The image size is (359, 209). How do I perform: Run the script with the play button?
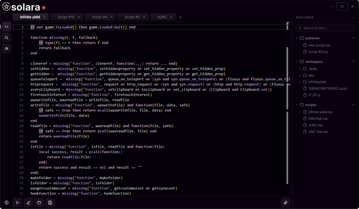tap(17, 203)
